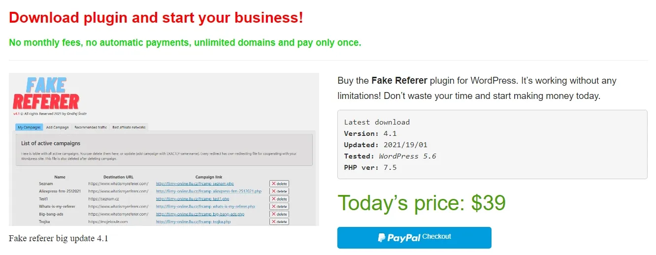Image resolution: width=656 pixels, height=255 pixels.
Task: Open the frcamp_big-bang-ads.php link
Action: [200, 214]
